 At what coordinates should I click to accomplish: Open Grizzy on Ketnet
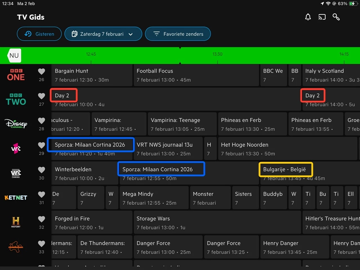click(x=91, y=198)
